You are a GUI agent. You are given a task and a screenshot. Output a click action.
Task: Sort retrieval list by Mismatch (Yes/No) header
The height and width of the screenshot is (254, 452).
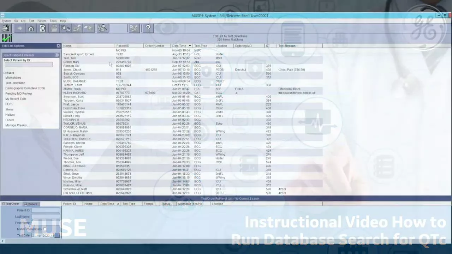194,204
